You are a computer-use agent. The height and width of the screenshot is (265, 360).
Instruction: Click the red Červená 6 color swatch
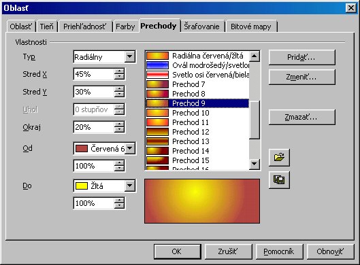click(82, 149)
